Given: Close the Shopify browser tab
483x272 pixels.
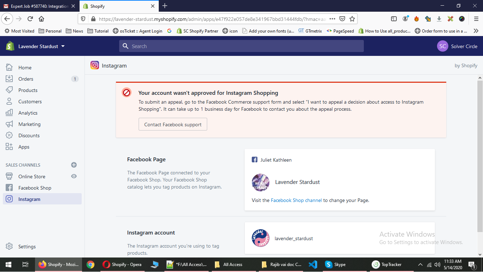Looking at the screenshot, I should pyautogui.click(x=153, y=6).
